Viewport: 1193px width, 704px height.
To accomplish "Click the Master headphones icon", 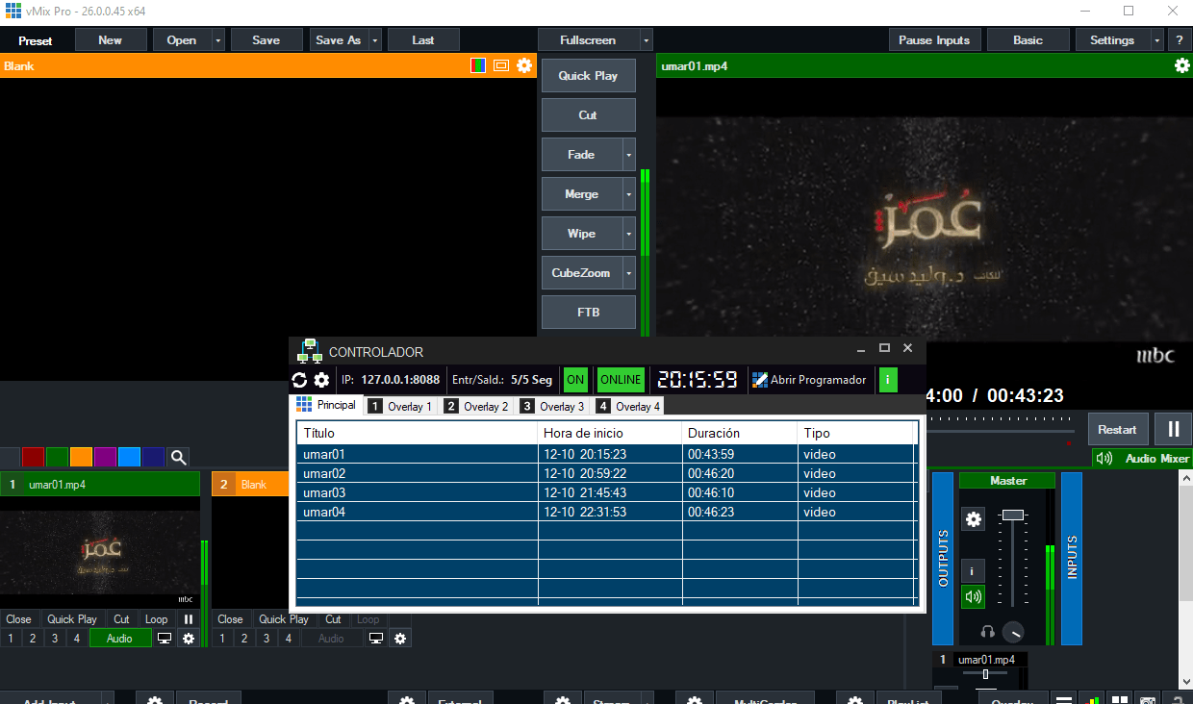I will [x=987, y=632].
